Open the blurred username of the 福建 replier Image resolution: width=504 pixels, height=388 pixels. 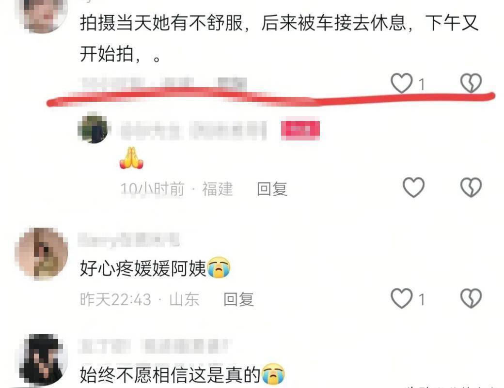(x=193, y=130)
